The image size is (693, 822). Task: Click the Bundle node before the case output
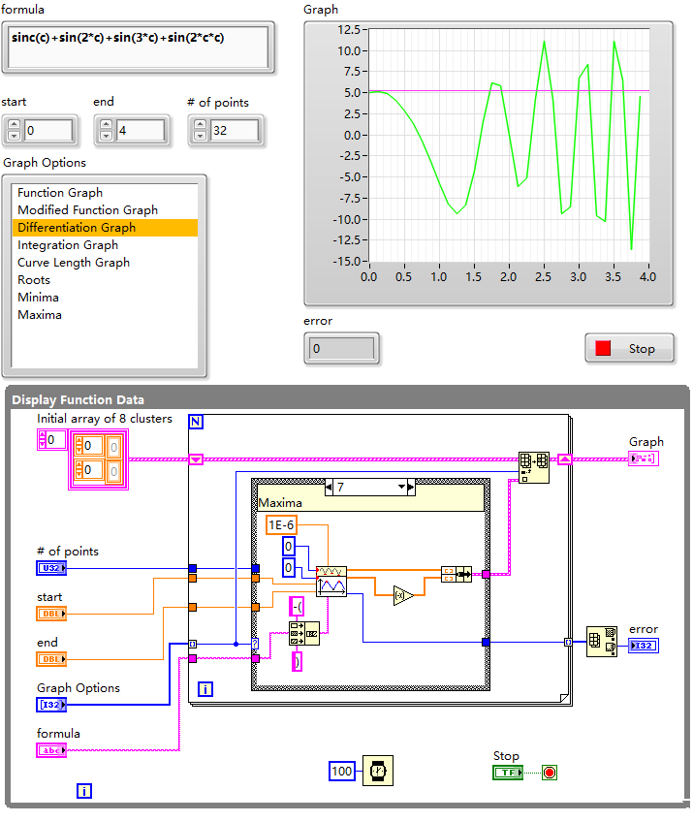click(x=456, y=574)
